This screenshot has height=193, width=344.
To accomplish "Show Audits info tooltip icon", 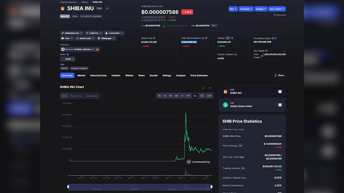I will pos(68,55).
